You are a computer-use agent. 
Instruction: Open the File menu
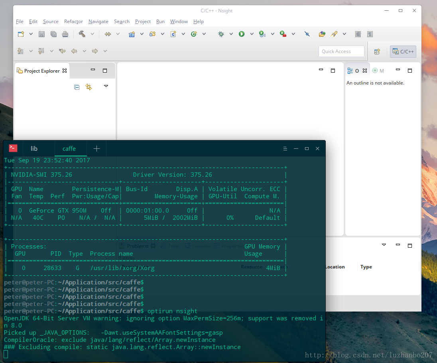[x=20, y=22]
